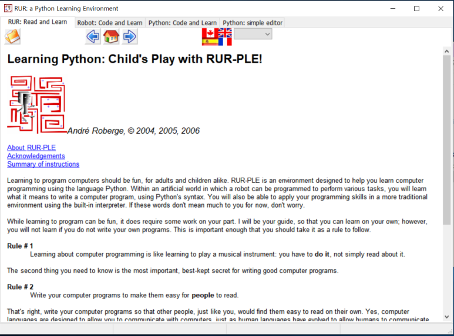Go forward with the right arrow

click(x=129, y=36)
